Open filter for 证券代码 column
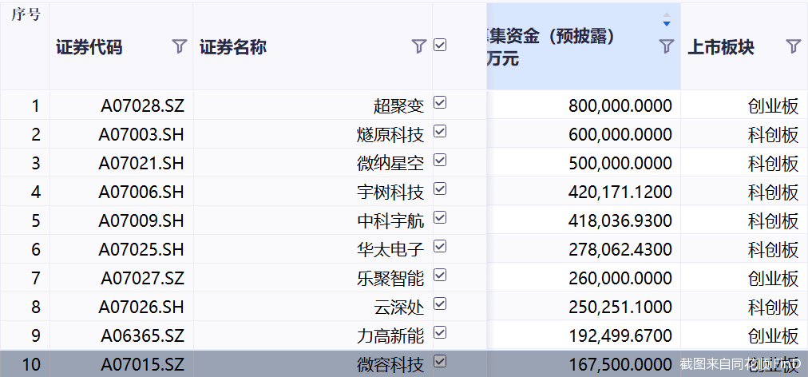The width and height of the screenshot is (808, 377). 180,46
